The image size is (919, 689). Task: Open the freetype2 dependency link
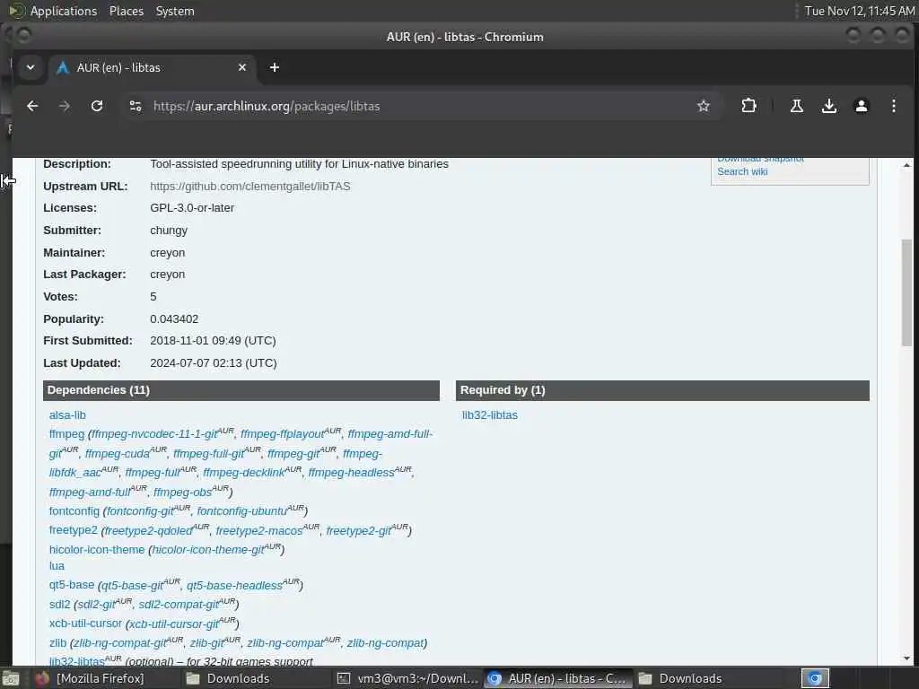[74, 530]
